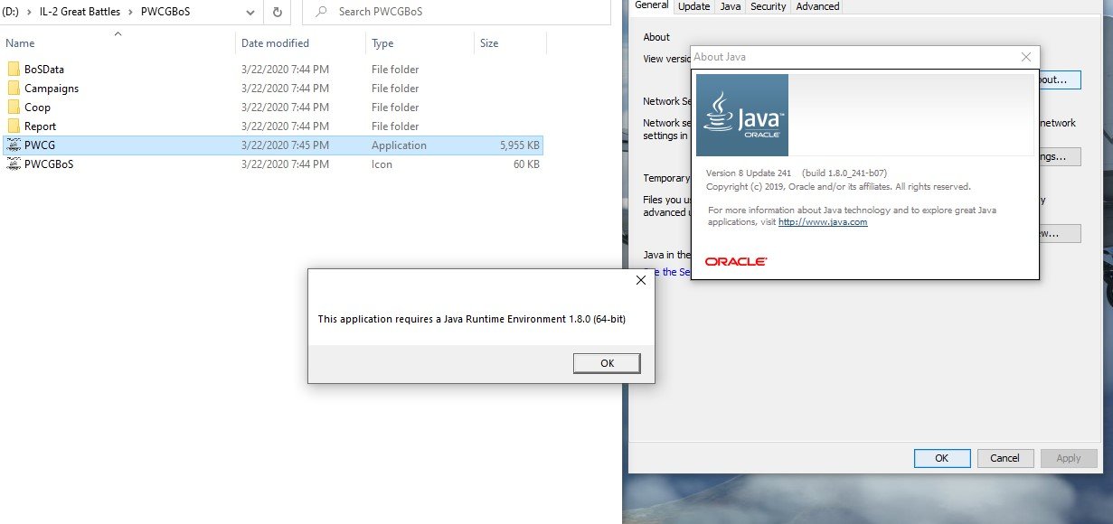Select the Report folder name

tap(40, 126)
